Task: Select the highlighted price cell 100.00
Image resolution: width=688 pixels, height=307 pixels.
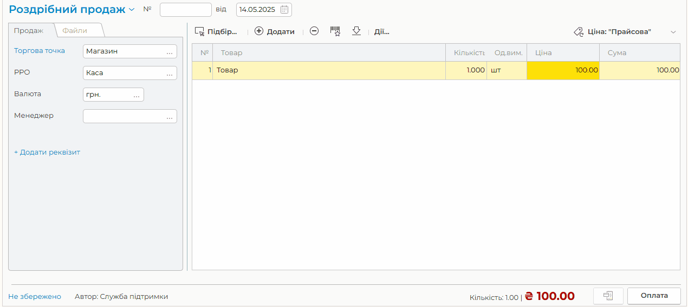Action: click(563, 70)
